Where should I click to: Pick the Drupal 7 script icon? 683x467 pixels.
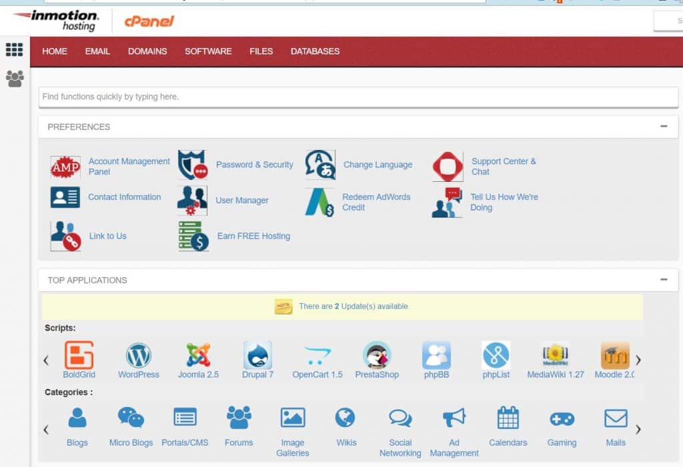click(x=257, y=355)
